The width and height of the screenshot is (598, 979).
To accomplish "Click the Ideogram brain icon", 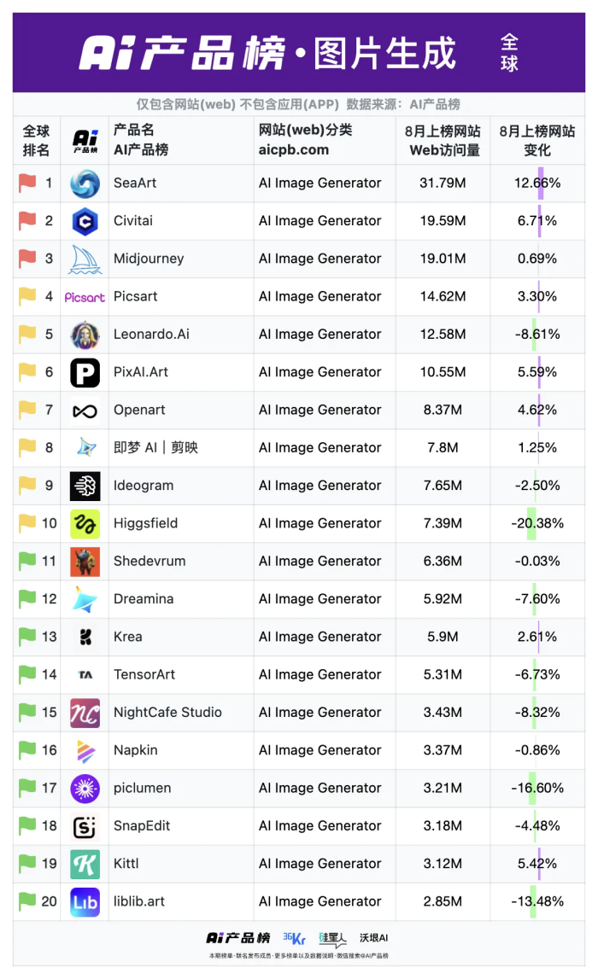I will pos(85,486).
